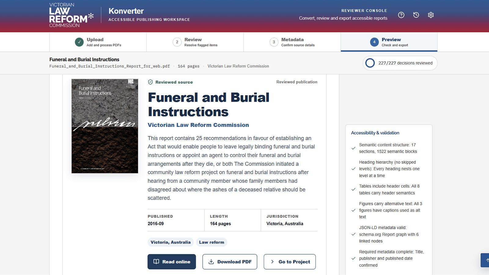Click the Law reform tag chip
This screenshot has width=489, height=275.
click(211, 242)
